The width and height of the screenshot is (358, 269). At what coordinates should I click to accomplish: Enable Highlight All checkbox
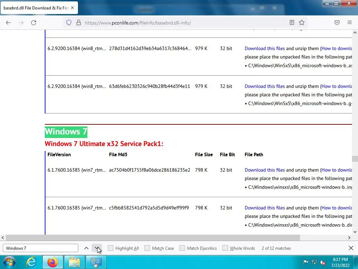click(x=110, y=248)
